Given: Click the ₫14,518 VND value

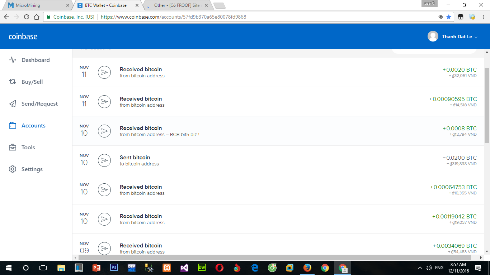Looking at the screenshot, I should coord(463,105).
